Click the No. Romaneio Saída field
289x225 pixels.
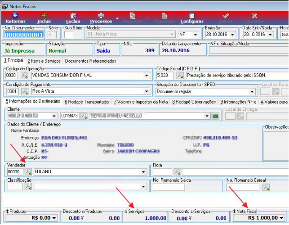(169, 187)
